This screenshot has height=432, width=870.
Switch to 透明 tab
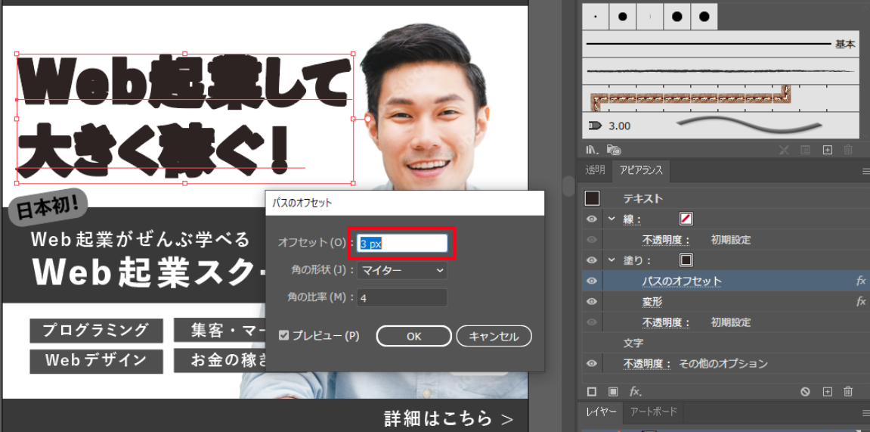coord(595,170)
